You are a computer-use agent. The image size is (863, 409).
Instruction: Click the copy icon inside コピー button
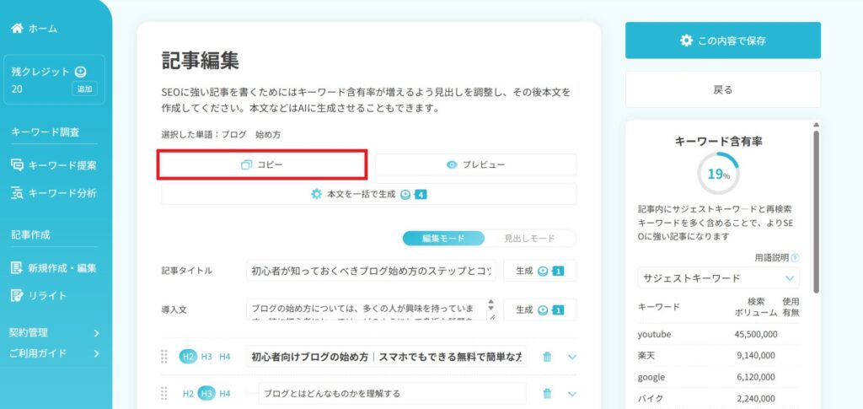point(247,164)
